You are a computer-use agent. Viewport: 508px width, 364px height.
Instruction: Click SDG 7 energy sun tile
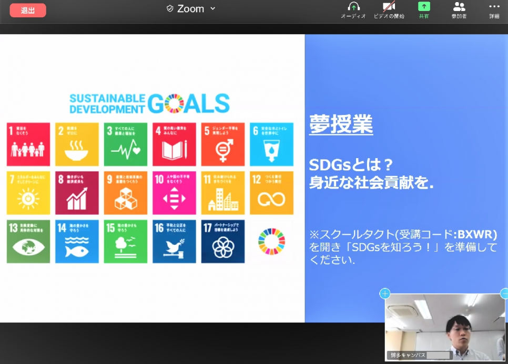(x=28, y=193)
